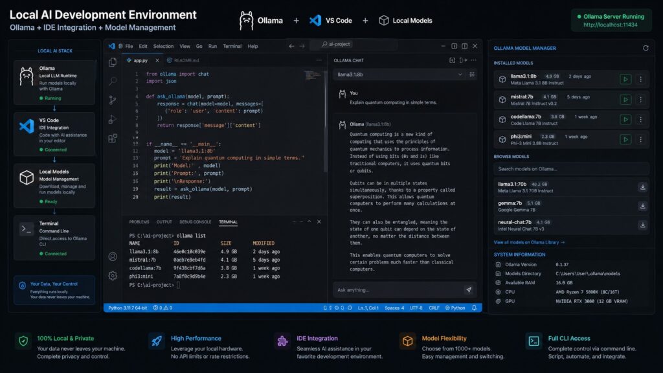
Task: Open the Source Control activity bar icon
Action: (x=113, y=100)
